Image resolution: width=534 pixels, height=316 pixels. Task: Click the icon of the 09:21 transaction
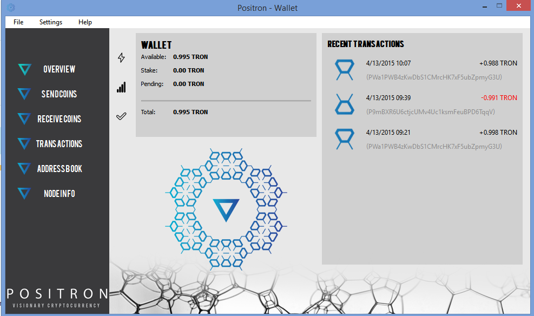(x=345, y=139)
